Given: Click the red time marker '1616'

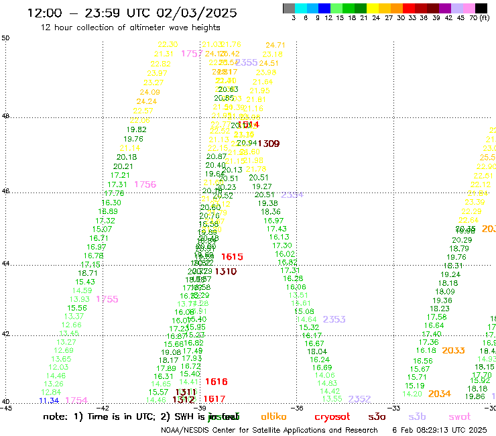Looking at the screenshot, I should coord(216,382).
